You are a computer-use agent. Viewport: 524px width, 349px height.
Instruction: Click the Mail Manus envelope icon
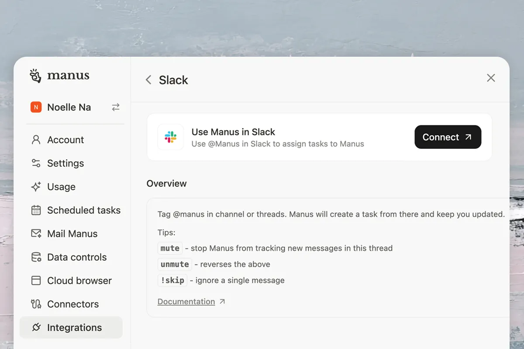tap(36, 234)
